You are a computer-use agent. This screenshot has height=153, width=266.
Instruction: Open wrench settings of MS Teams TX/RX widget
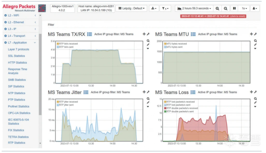pos(148,34)
